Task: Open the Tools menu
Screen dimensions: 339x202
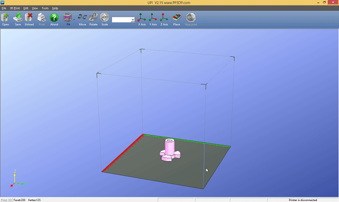Action: [45, 8]
